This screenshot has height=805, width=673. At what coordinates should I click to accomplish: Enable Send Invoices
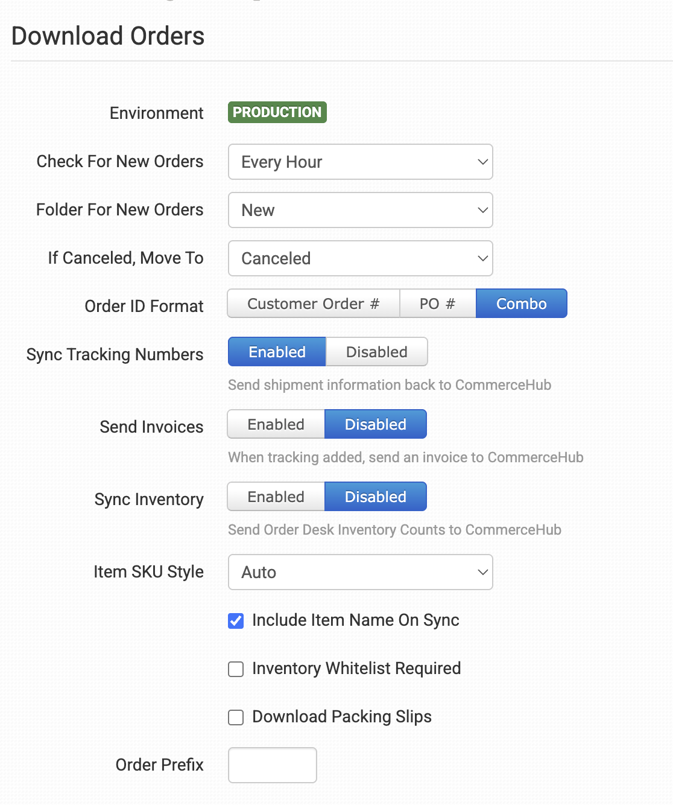pos(276,424)
